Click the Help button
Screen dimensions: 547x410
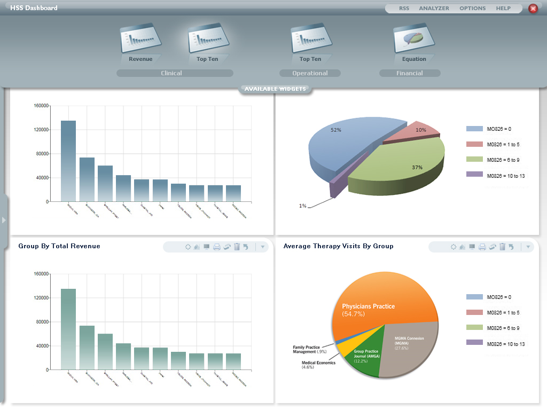tap(503, 9)
